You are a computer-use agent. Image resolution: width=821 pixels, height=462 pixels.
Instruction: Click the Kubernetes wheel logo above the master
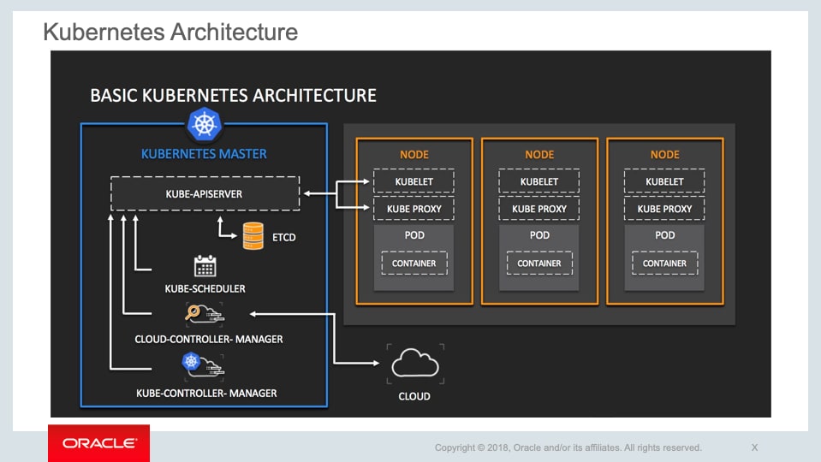tap(204, 125)
